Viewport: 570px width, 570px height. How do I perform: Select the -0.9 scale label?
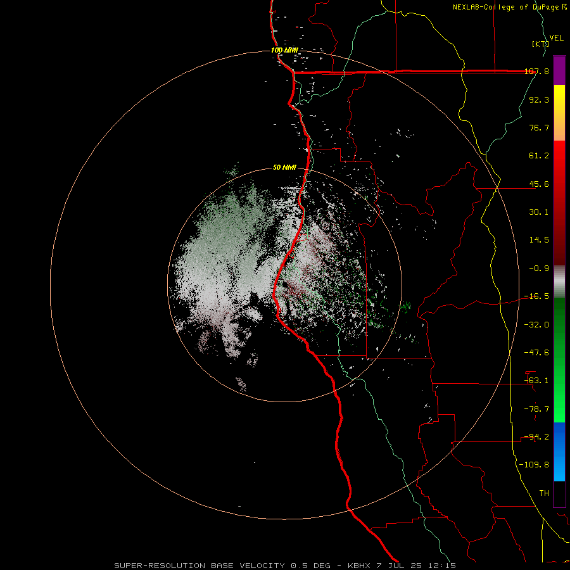(539, 269)
